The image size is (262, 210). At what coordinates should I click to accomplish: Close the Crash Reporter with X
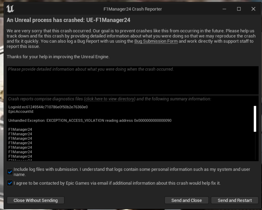[x=253, y=9]
